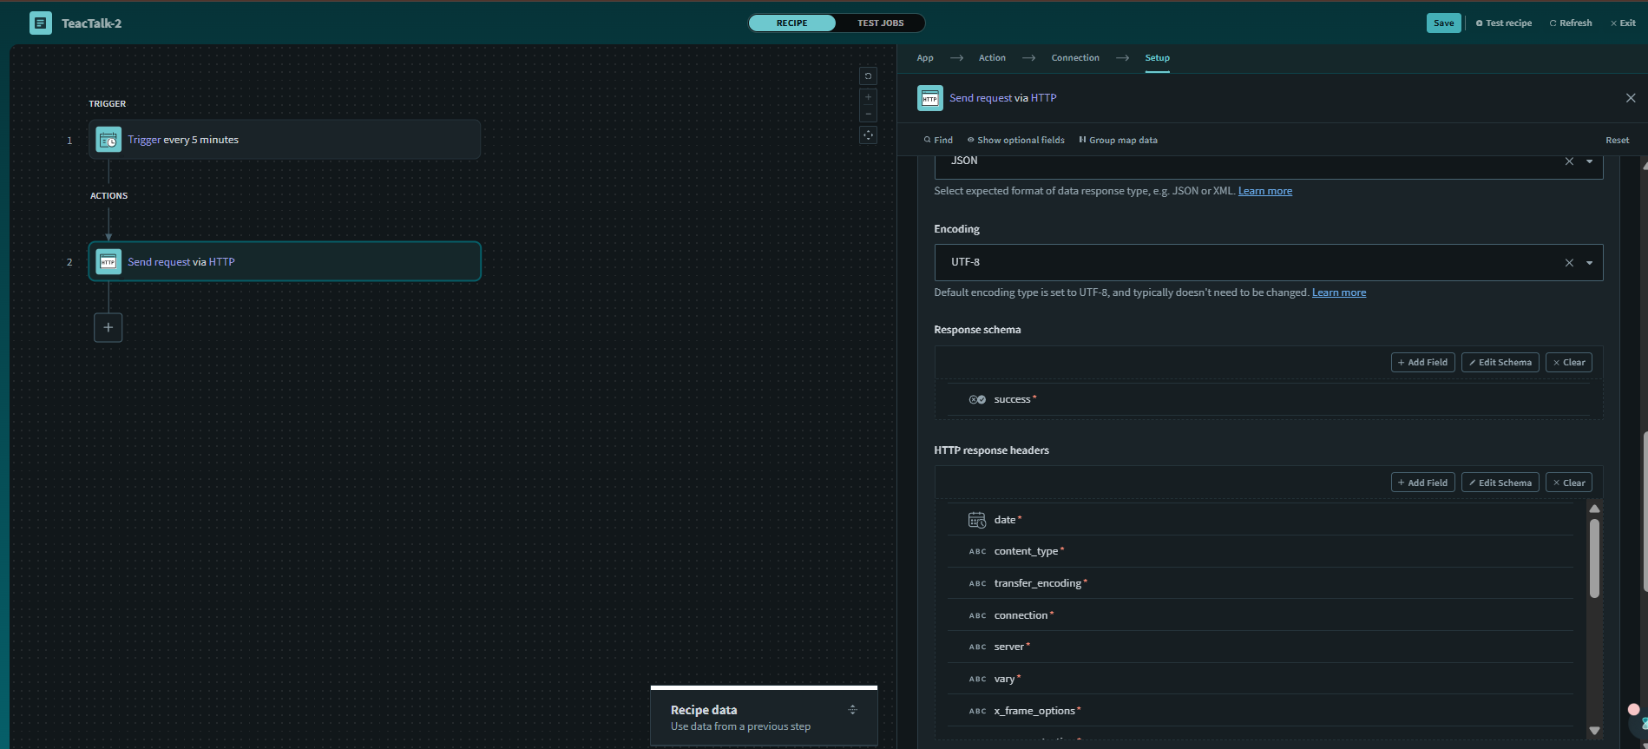Switch to the TEST JOBS view
Screen dimensions: 1648x749
tap(880, 23)
